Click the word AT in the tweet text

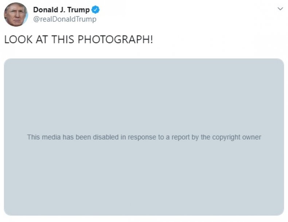(42, 39)
